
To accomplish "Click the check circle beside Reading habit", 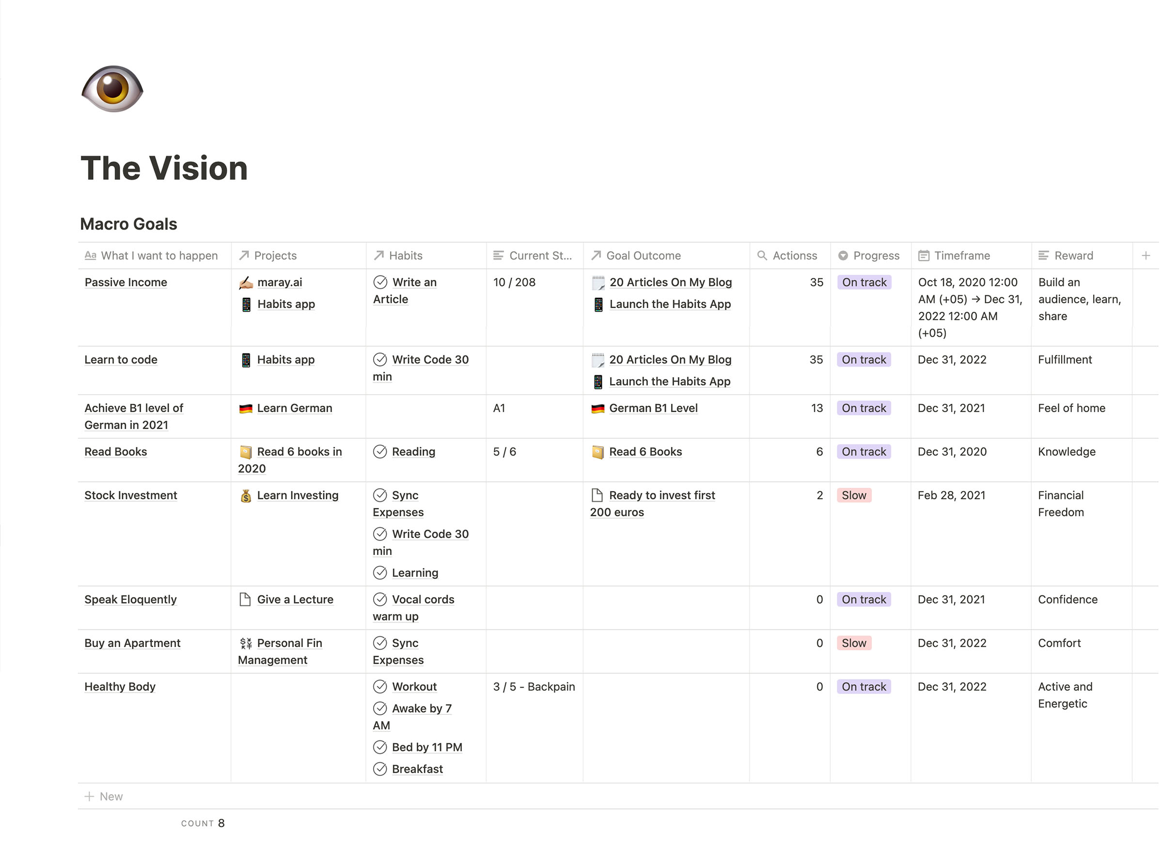I will [380, 451].
